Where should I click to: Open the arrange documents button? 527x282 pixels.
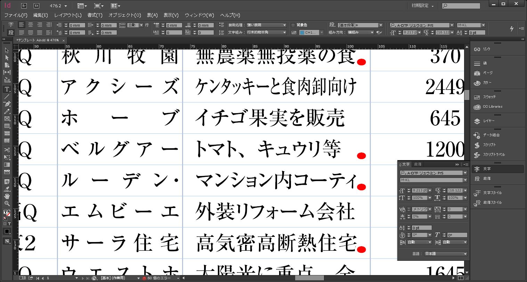(x=115, y=6)
